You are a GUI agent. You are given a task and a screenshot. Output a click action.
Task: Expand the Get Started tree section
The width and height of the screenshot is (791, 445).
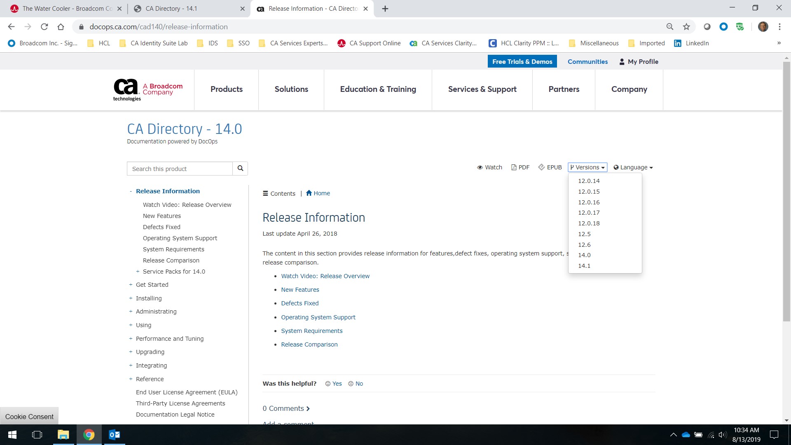click(131, 285)
